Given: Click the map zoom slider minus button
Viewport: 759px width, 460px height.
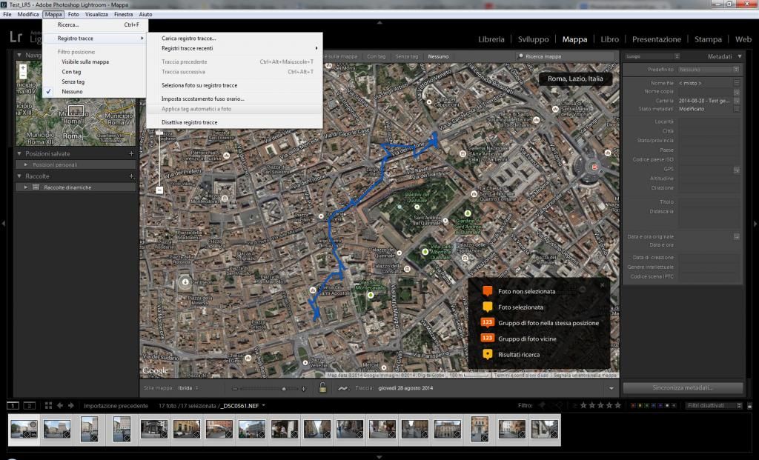Looking at the screenshot, I should (159, 190).
